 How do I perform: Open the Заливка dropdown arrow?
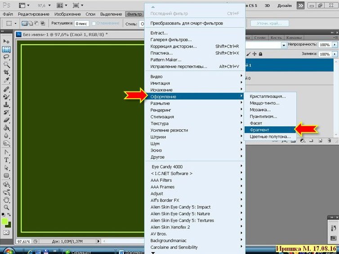tap(335, 54)
